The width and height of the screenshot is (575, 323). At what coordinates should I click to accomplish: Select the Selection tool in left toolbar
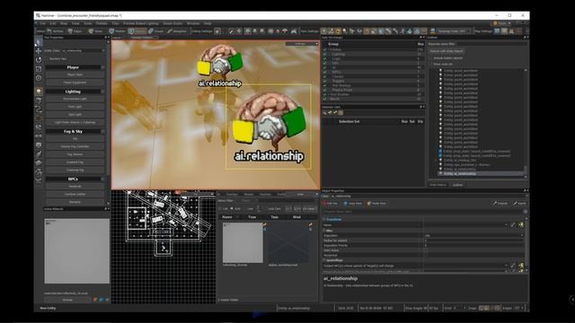tap(39, 42)
